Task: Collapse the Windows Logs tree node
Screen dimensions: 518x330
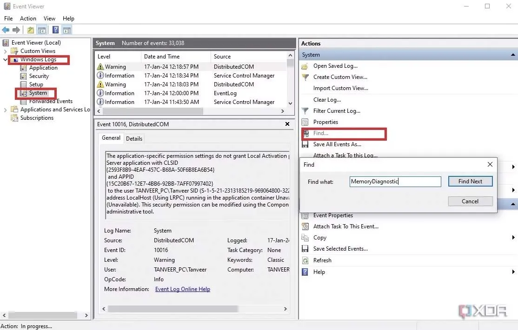Action: 6,59
